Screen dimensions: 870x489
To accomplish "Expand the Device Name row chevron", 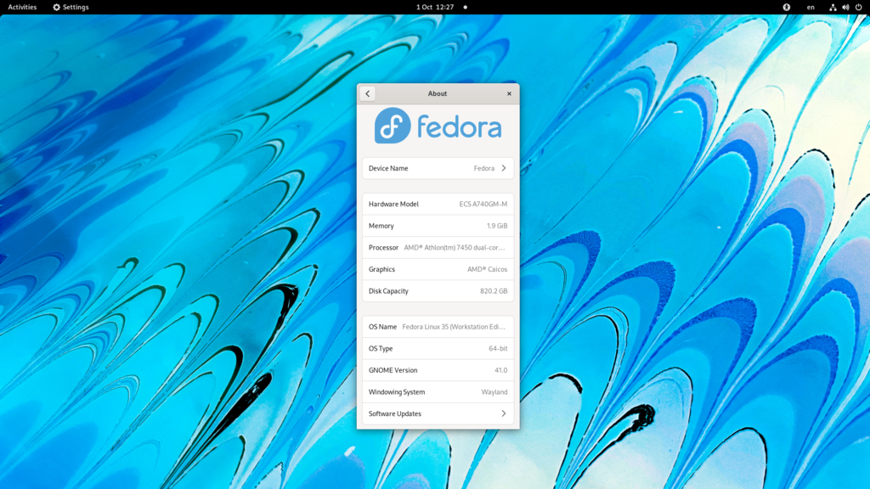I will click(x=504, y=168).
